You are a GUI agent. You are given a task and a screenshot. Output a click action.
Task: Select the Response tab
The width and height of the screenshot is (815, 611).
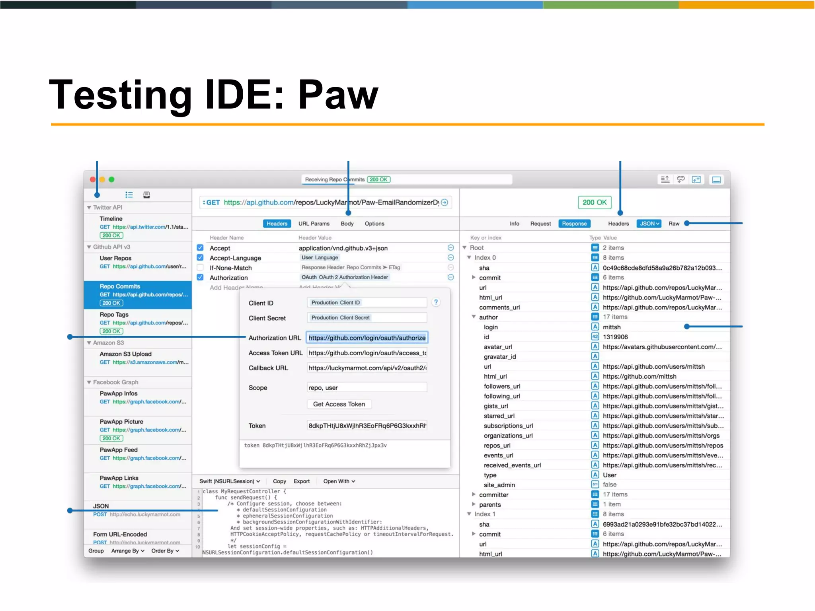pos(574,224)
